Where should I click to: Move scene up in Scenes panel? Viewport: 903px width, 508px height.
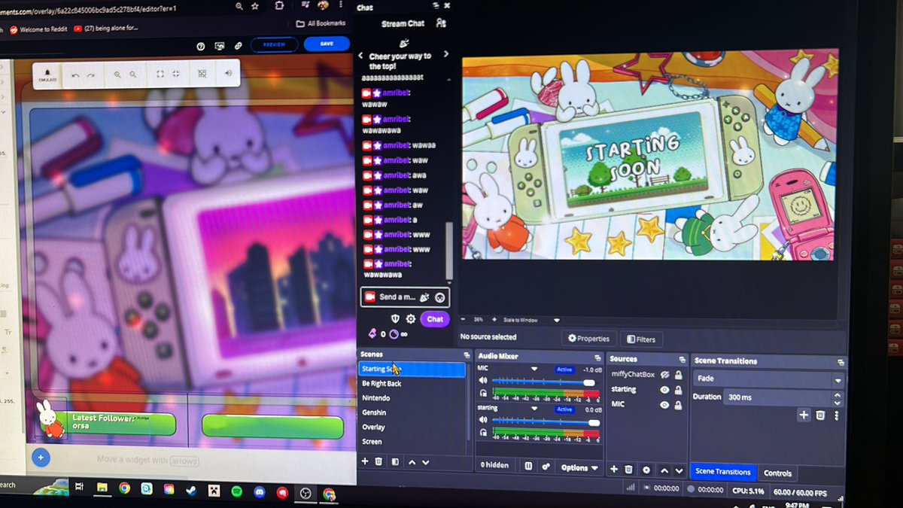click(x=412, y=462)
